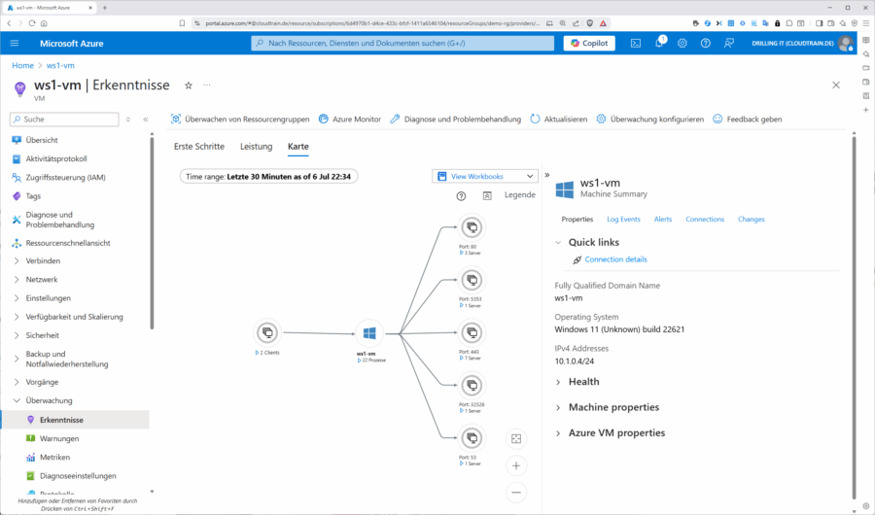
Task: Zoom in on the map
Action: [x=516, y=465]
